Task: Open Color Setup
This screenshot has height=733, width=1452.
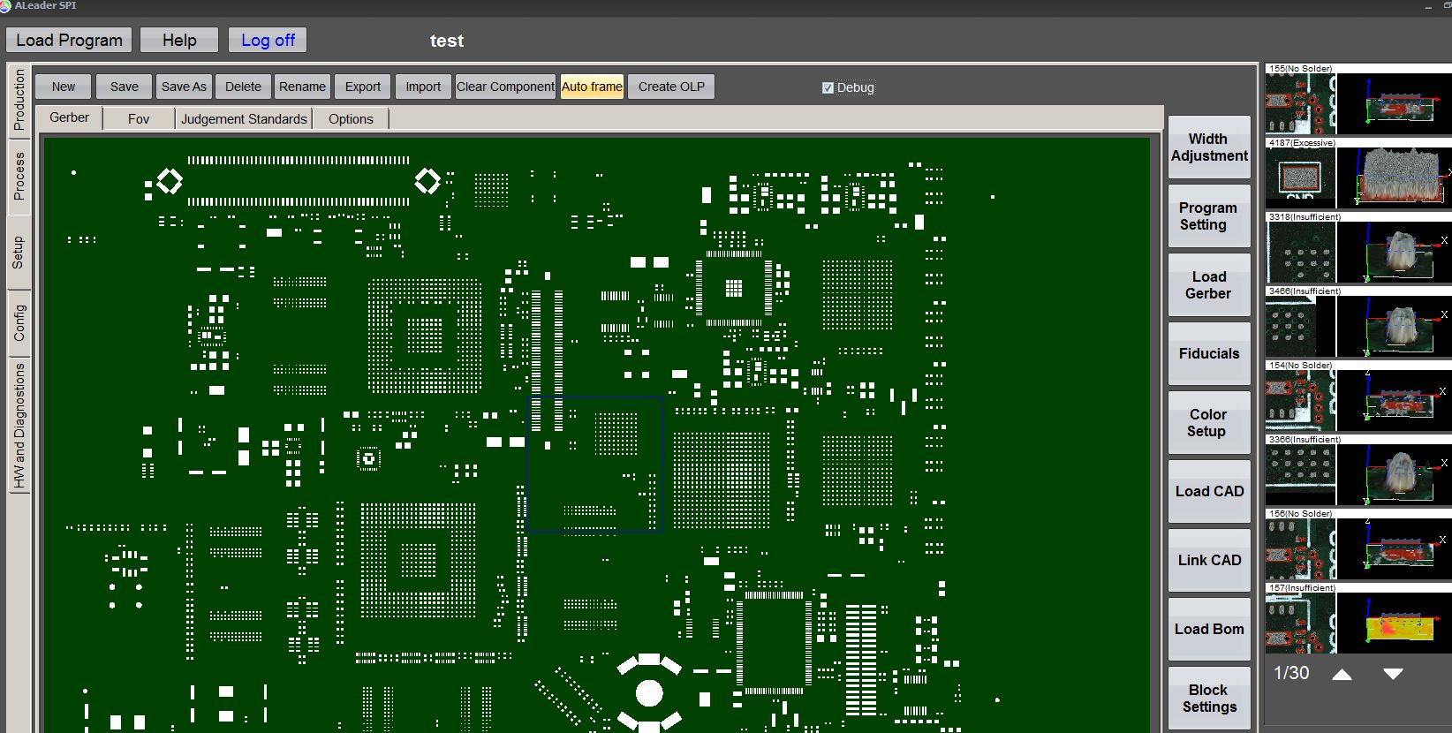Action: pos(1208,422)
